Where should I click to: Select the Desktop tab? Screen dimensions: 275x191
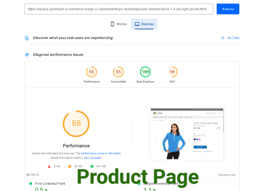pyautogui.click(x=144, y=24)
